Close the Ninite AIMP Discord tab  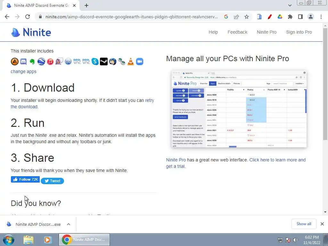tap(74, 6)
